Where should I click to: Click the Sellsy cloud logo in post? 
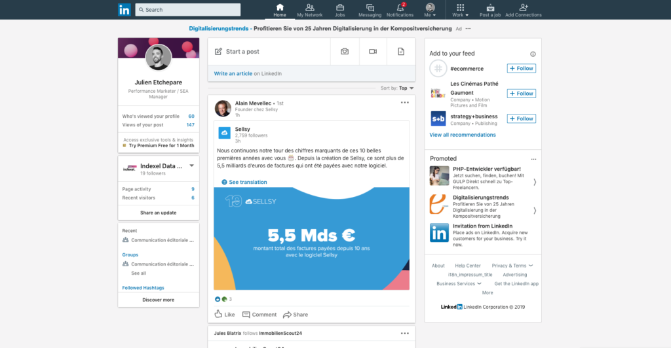225,133
